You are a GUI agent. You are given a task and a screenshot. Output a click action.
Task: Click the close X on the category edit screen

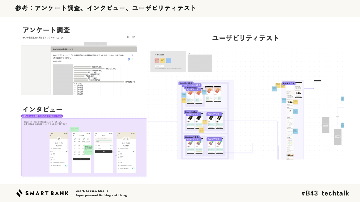74,136
